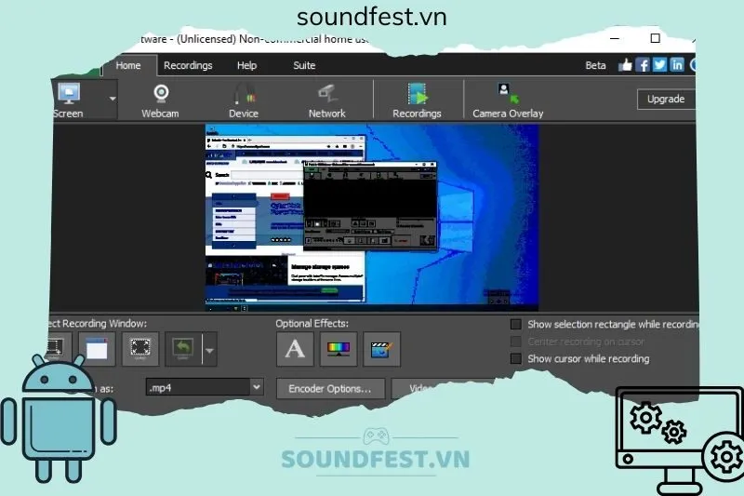Screen dimensions: 744x496
Task: Select the Webcam capture source
Action: click(160, 100)
